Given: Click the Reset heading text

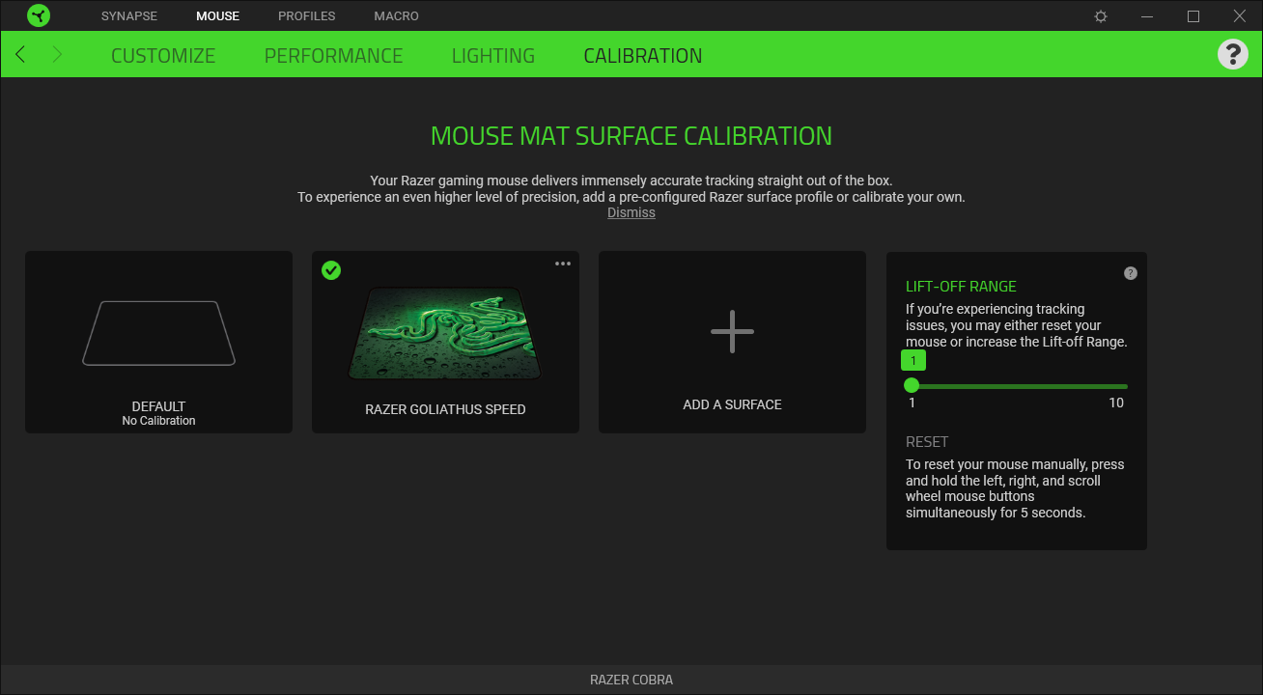Looking at the screenshot, I should (x=927, y=442).
